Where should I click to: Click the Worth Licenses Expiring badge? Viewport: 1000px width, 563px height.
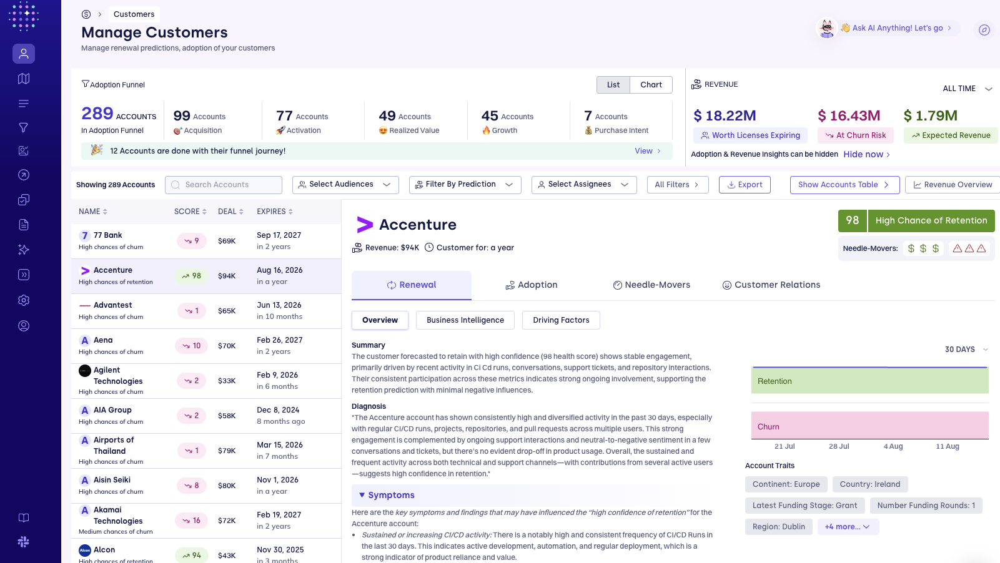point(750,135)
